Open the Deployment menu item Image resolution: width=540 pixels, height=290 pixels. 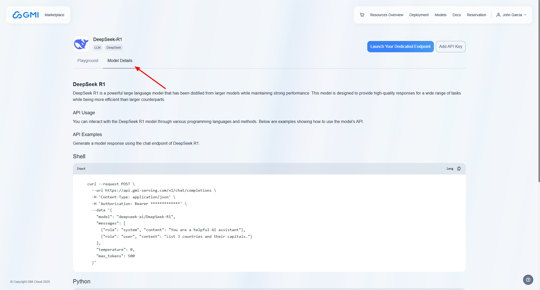(419, 15)
